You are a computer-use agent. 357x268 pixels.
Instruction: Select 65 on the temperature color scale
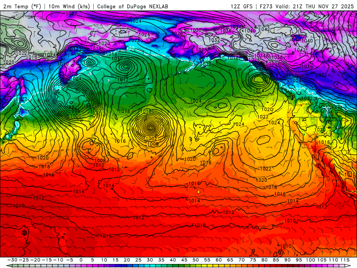point(230,260)
